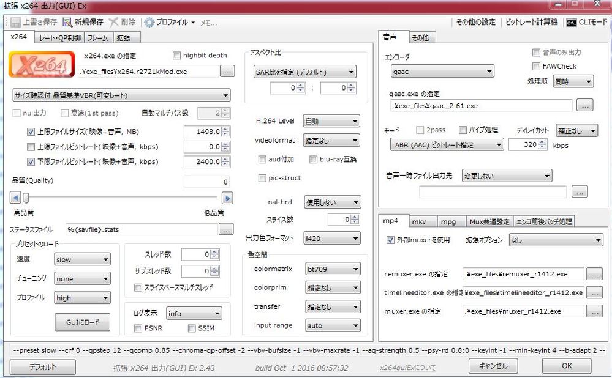
Task: Browse for the qaac.exe file path
Action: (x=584, y=105)
